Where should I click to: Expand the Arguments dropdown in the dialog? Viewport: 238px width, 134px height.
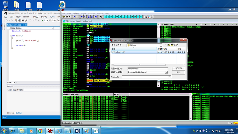click(170, 77)
